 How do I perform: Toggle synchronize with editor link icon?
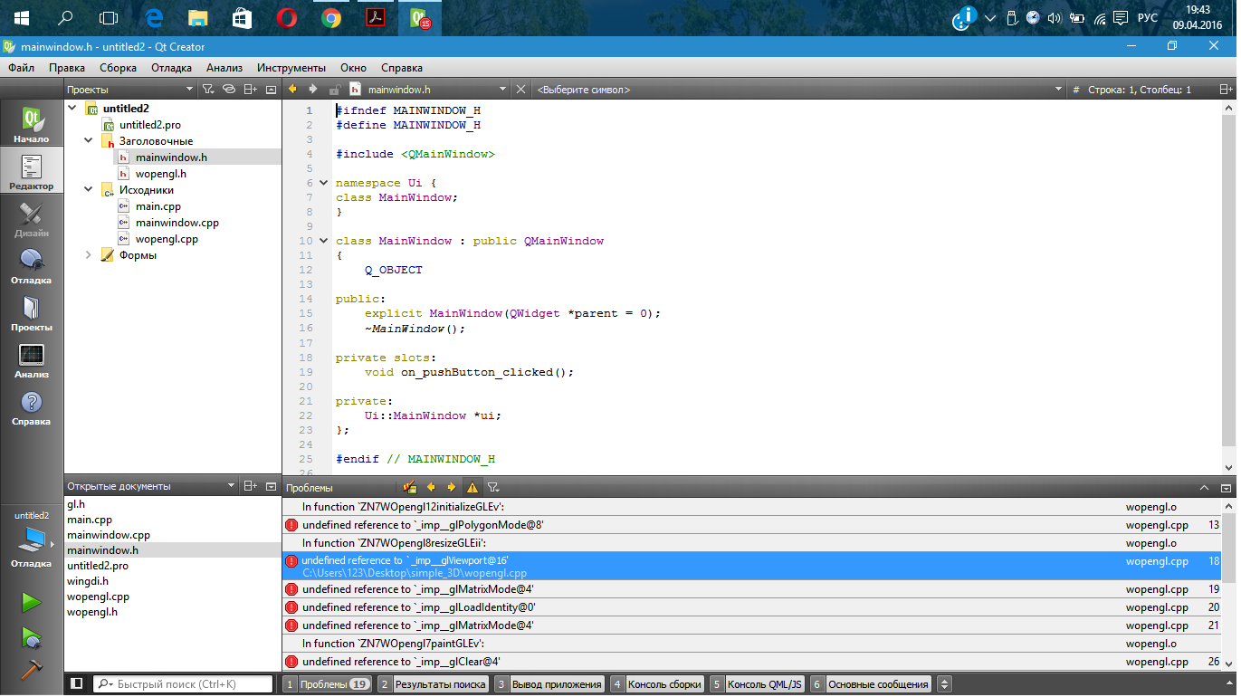pyautogui.click(x=228, y=90)
